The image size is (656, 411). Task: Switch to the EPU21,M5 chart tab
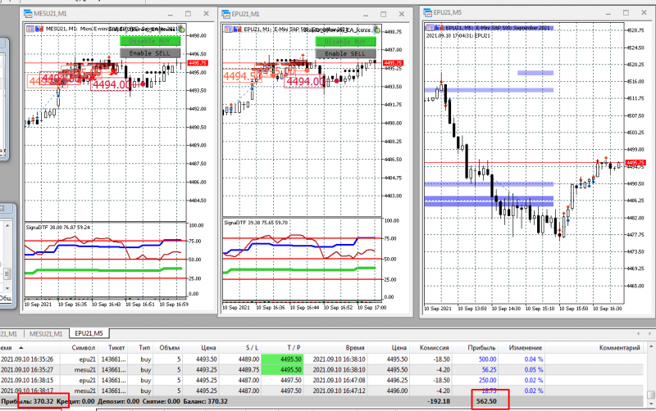[89, 333]
